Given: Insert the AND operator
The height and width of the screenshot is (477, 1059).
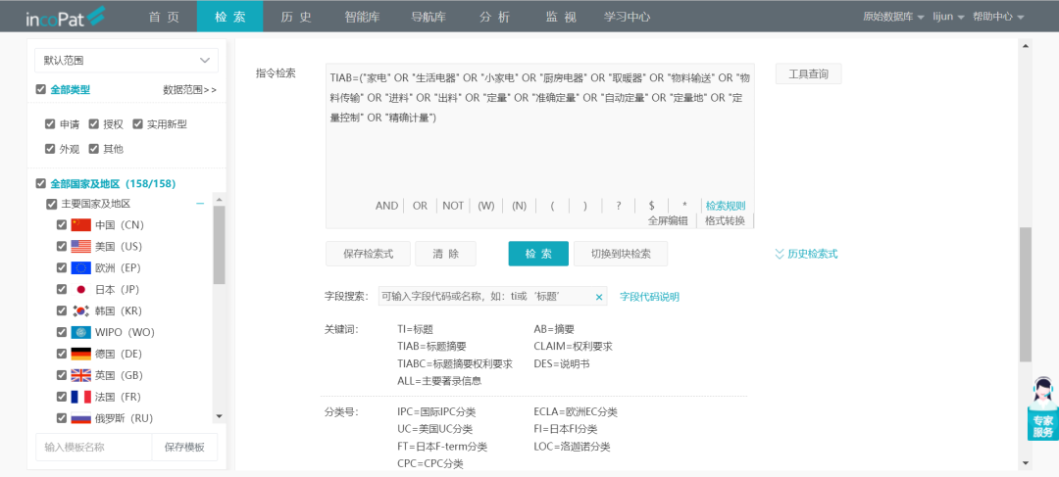Looking at the screenshot, I should (386, 206).
